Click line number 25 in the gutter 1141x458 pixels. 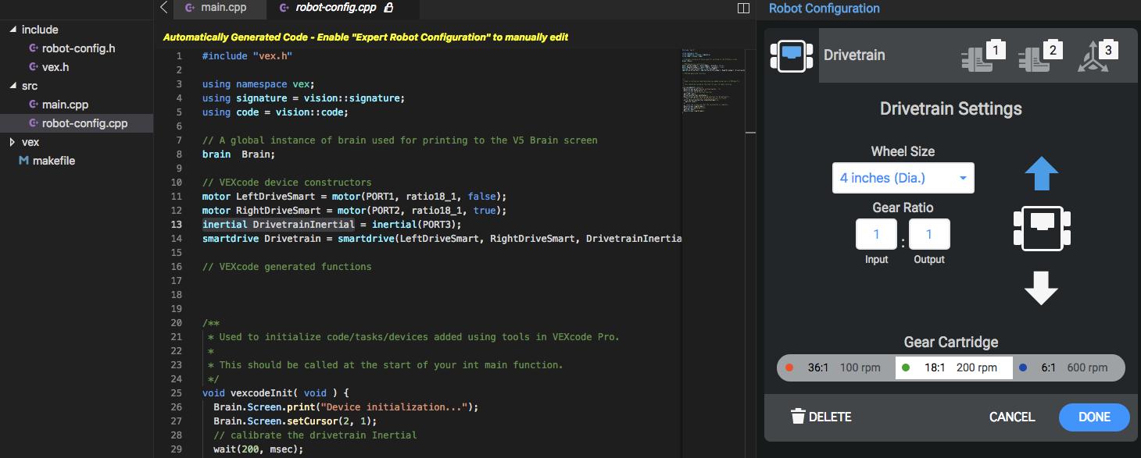[177, 393]
